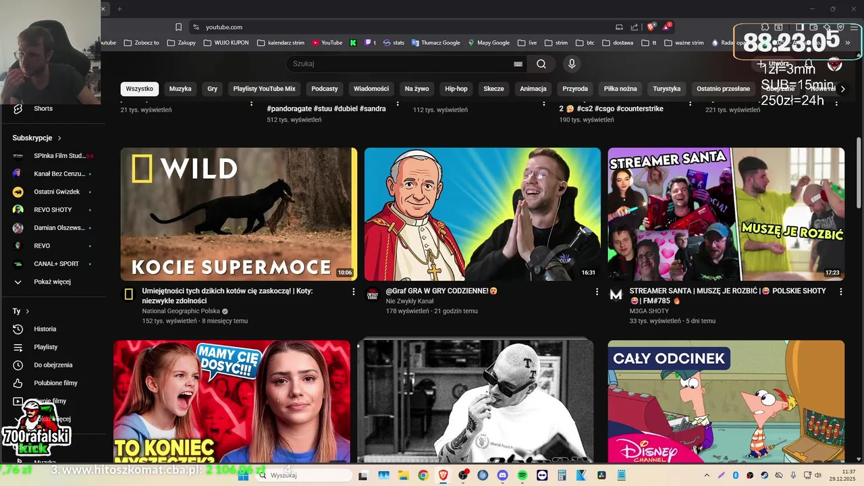
Task: Open the on-screen keyboard icon in search box
Action: point(518,64)
